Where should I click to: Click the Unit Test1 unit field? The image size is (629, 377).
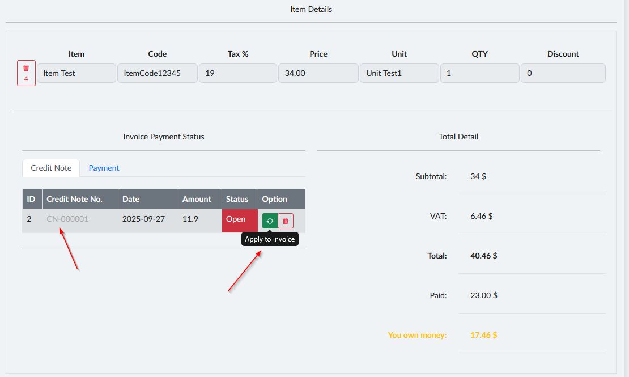tap(399, 73)
